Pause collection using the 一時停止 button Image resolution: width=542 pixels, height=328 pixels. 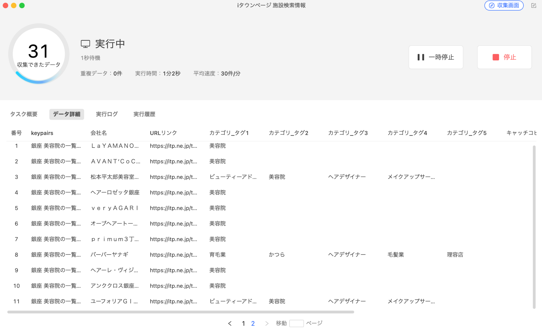click(x=436, y=57)
